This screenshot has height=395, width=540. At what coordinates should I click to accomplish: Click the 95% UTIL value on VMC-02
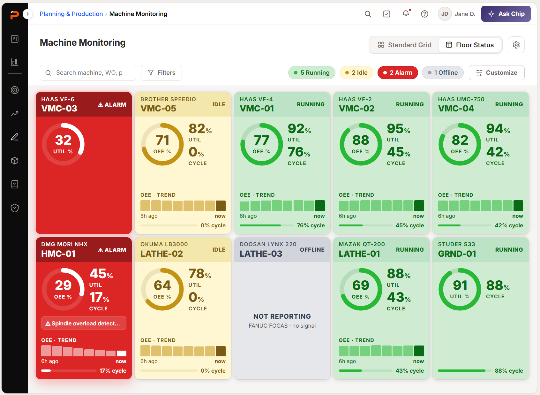399,129
